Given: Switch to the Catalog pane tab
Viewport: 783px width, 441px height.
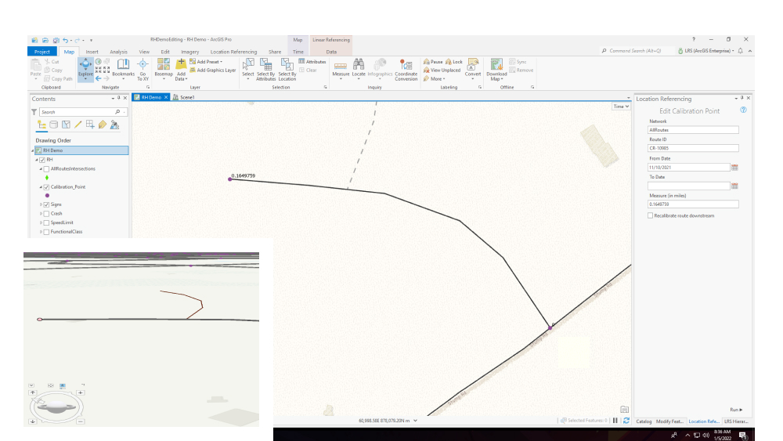Looking at the screenshot, I should (x=644, y=421).
